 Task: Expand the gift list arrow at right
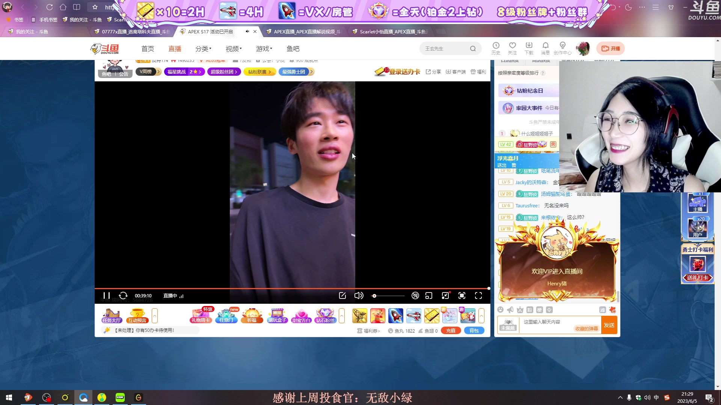[481, 316]
